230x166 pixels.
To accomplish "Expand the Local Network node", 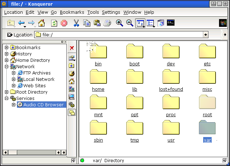I will tap(13, 79).
